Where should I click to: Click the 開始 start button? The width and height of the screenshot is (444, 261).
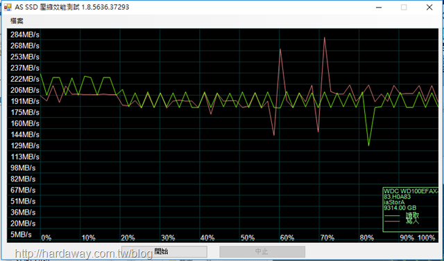[x=164, y=251]
